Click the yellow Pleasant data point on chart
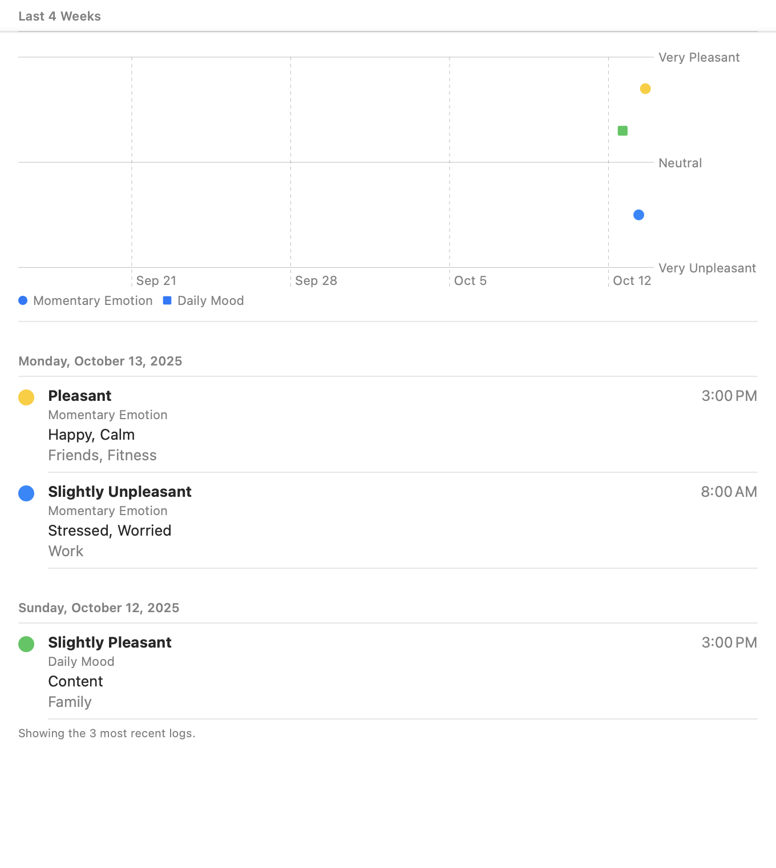Viewport: 776px width, 868px height. pos(645,89)
